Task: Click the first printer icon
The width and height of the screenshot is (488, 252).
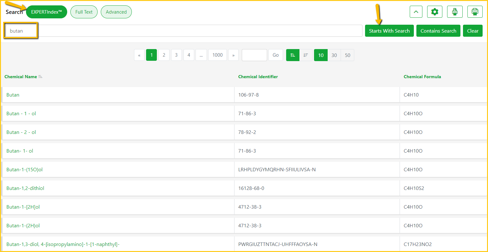Action: point(455,12)
